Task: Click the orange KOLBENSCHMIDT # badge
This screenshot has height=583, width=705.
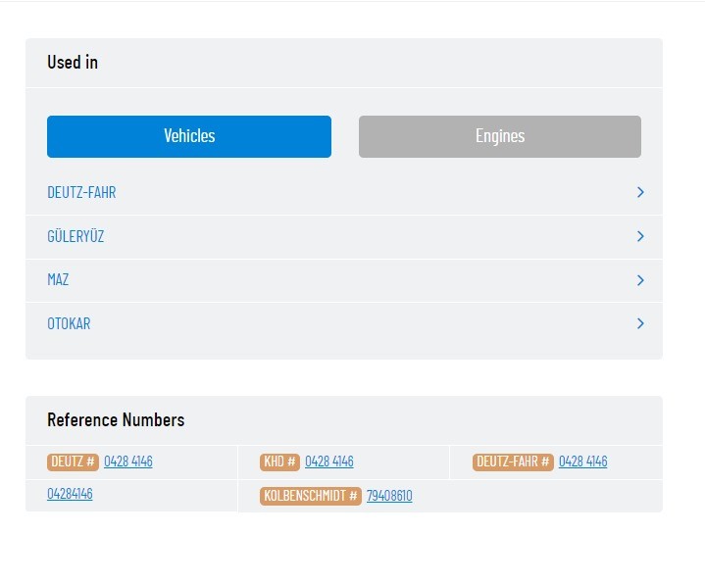Action: coord(311,496)
